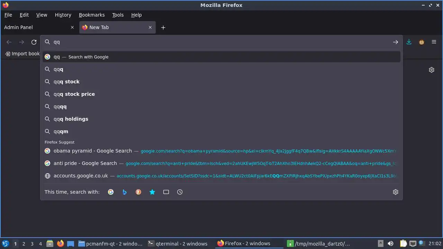Search open tabs with tab icon
The height and width of the screenshot is (249, 443).
pyautogui.click(x=166, y=192)
